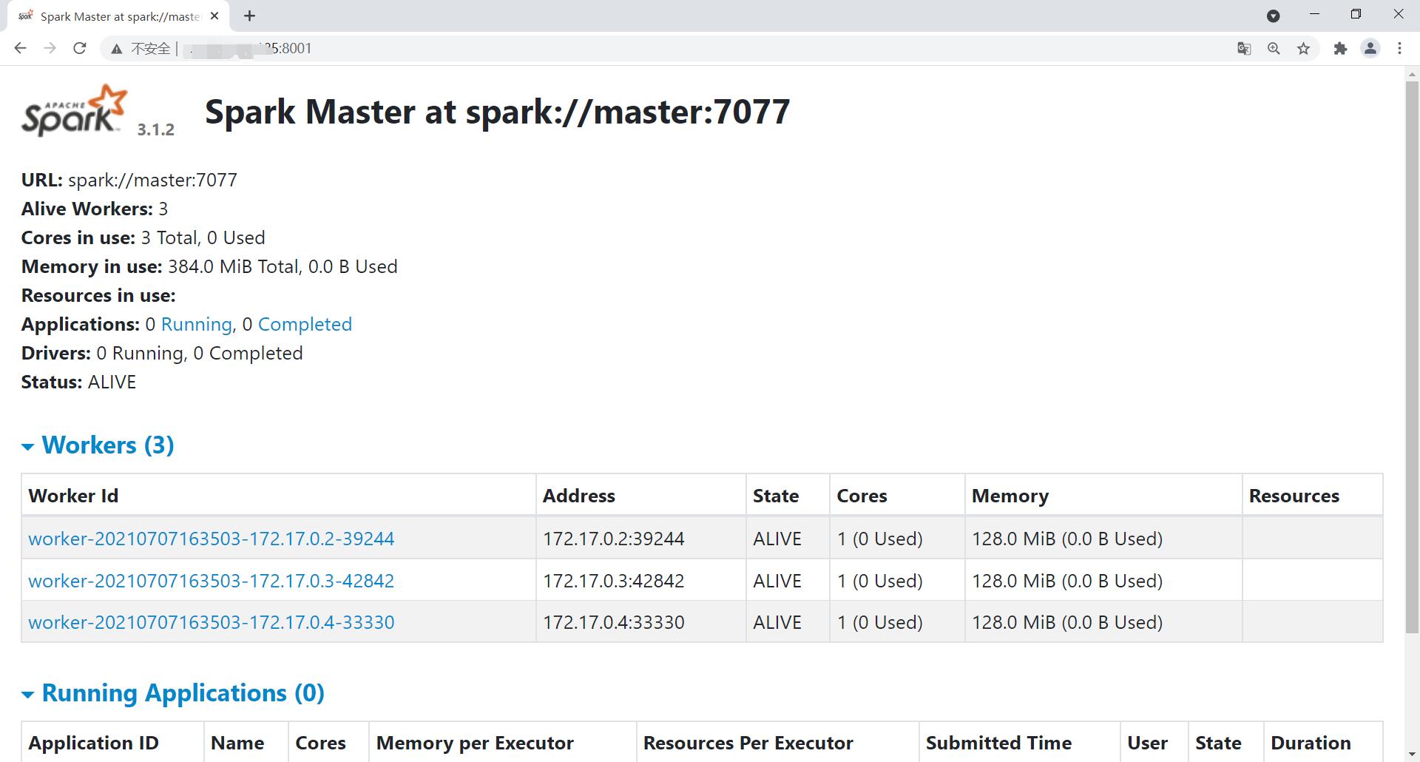Open a new browser tab
This screenshot has width=1420, height=762.
click(249, 16)
